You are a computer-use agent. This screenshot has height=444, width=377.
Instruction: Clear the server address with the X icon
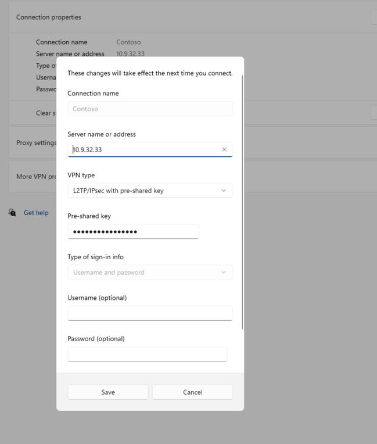[224, 149]
